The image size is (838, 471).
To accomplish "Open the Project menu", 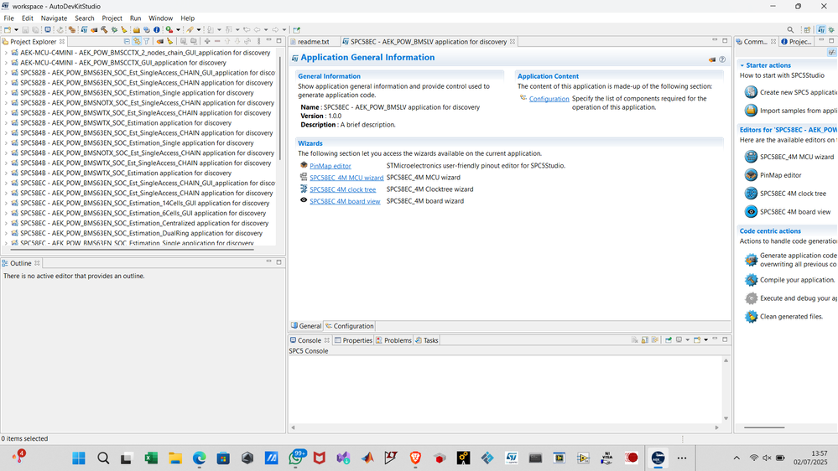I will click(112, 18).
